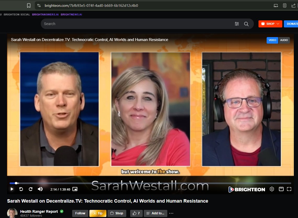Enter fullscreen mode
This screenshot has height=218, width=298.
289,189
